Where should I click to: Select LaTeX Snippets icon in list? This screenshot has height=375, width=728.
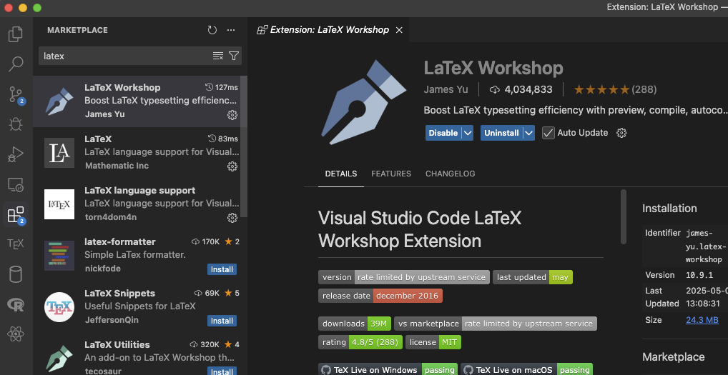(x=59, y=307)
